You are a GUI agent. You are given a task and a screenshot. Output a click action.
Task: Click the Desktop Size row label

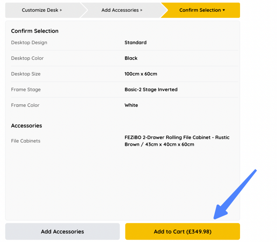point(26,74)
